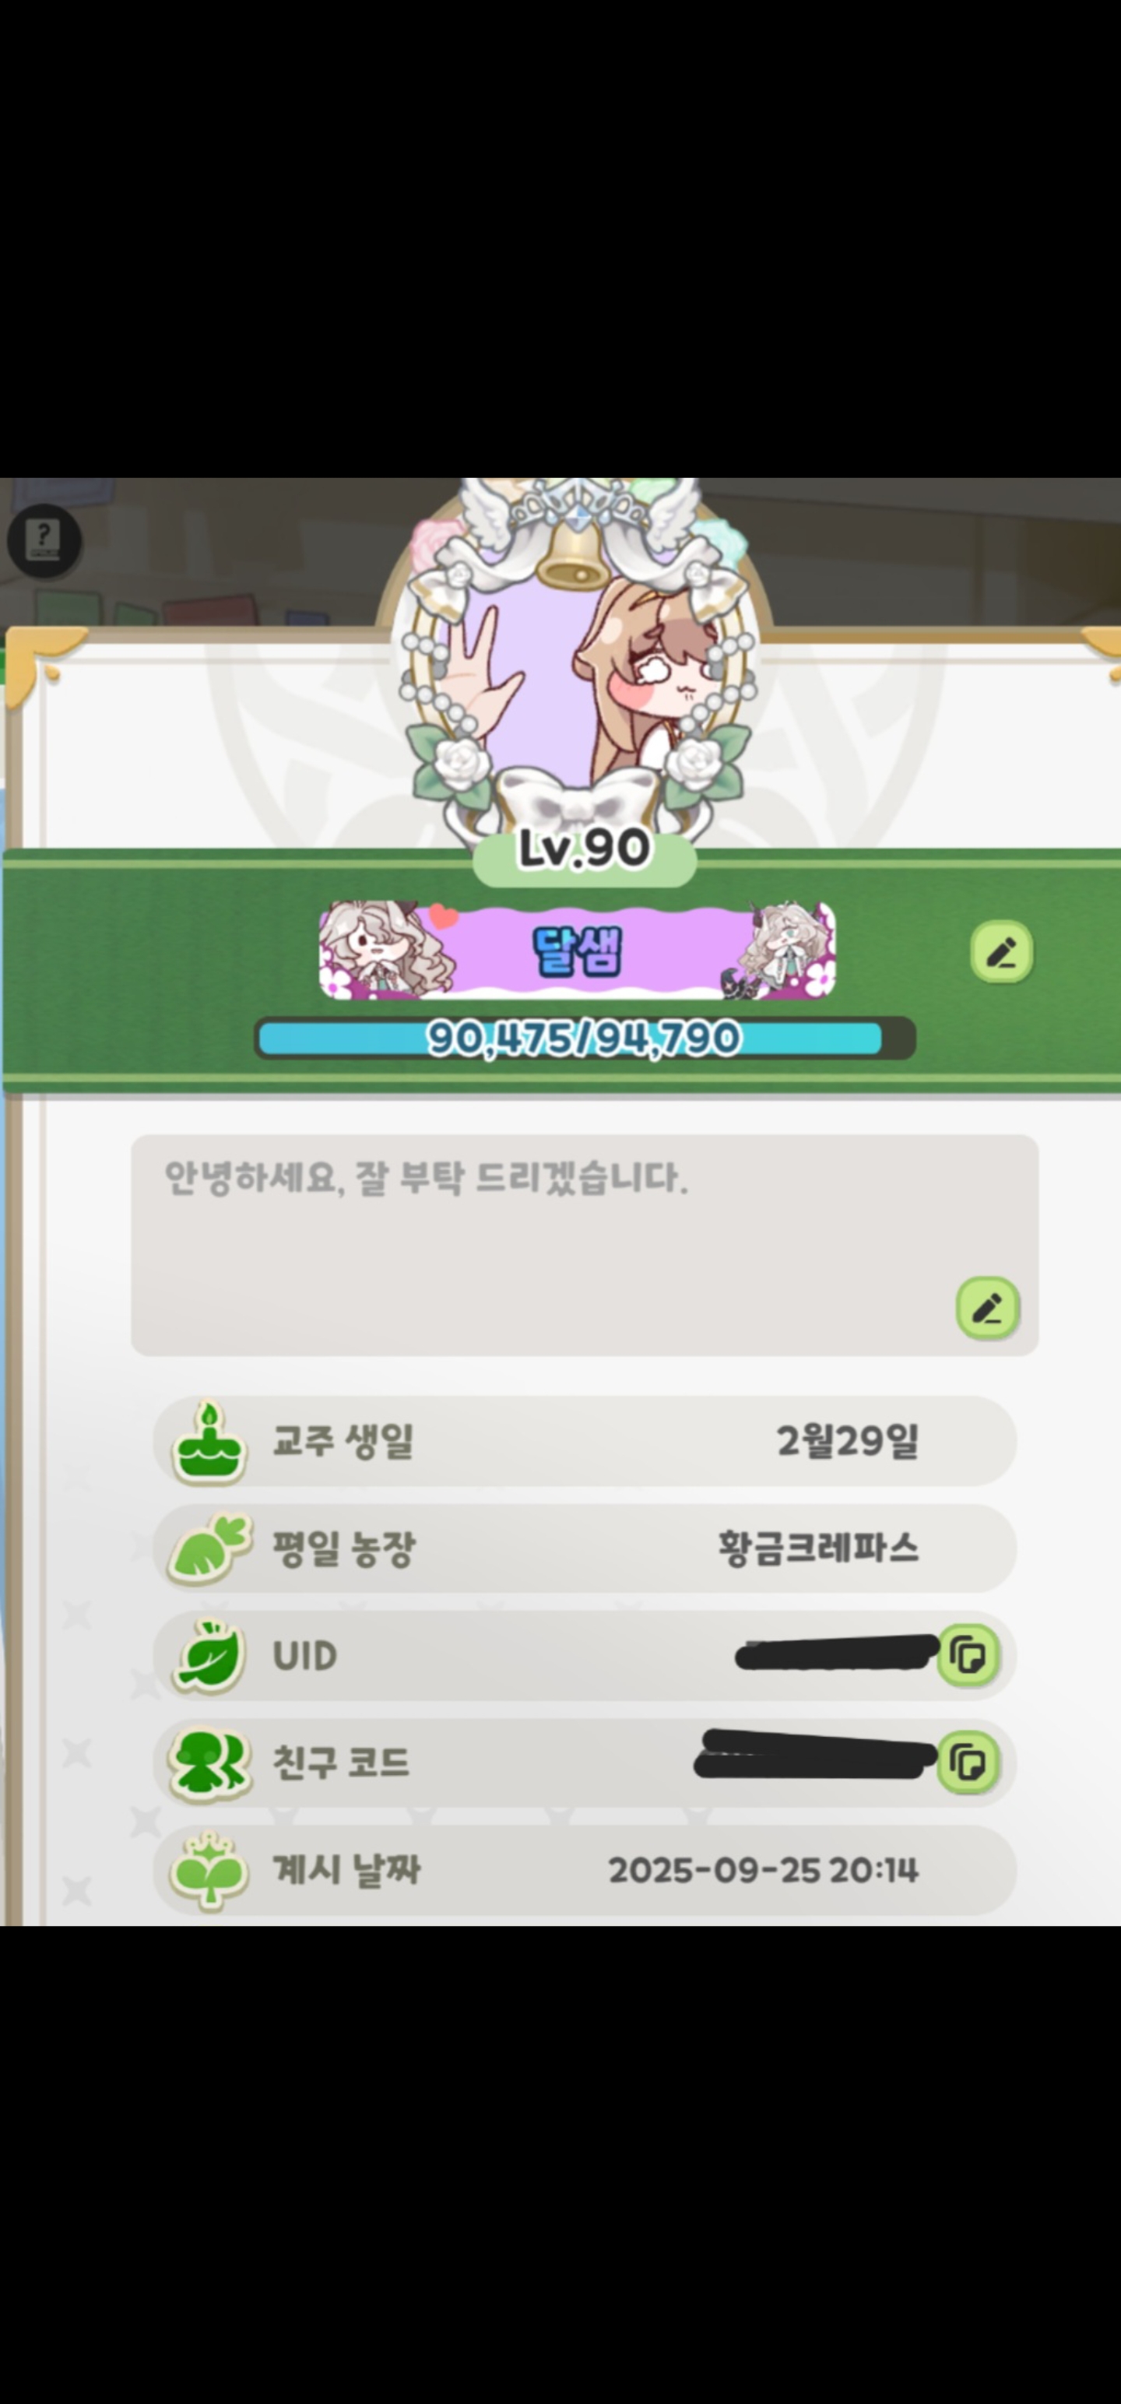Tap the 90,475/94,790 experience bar
The height and width of the screenshot is (2404, 1121).
pos(585,1038)
